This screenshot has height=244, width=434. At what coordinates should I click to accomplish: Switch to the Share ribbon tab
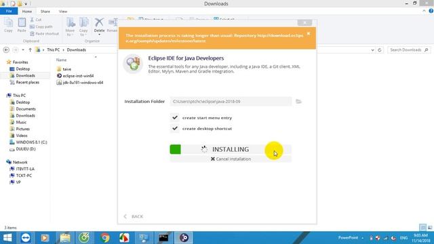pyautogui.click(x=45, y=12)
